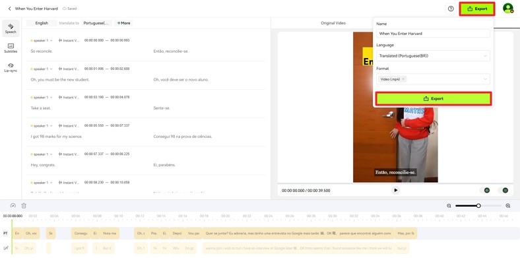Click source text 'I got 98 marks for my science.'
Screen dimensions: 520x258
56,137
